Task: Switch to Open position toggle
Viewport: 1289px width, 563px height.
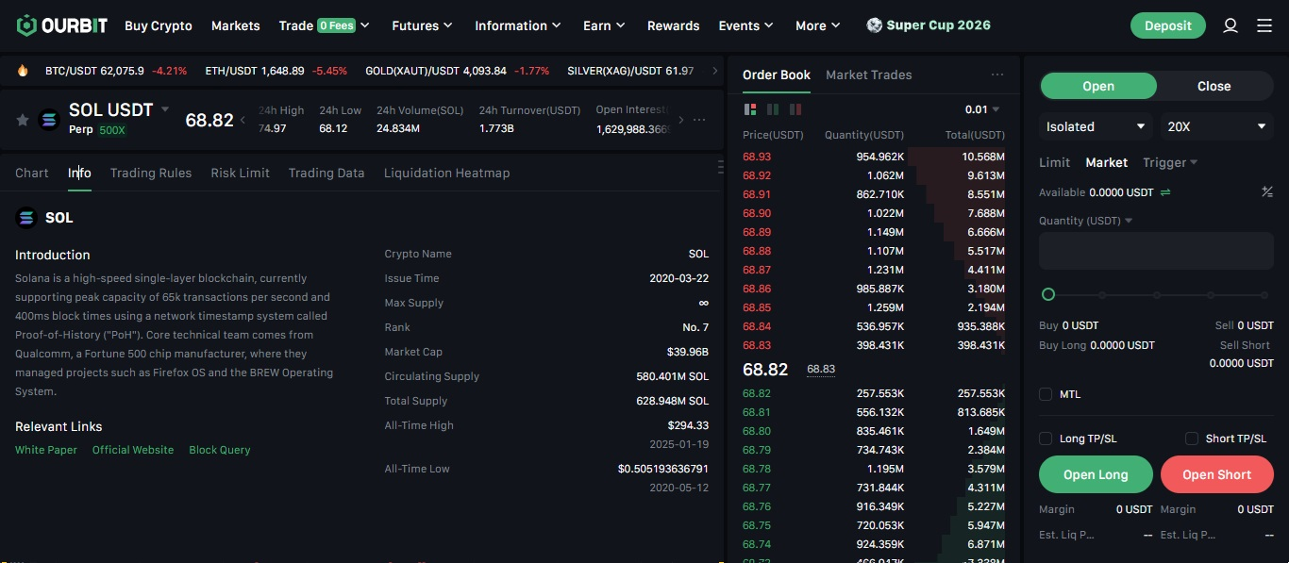Action: click(1098, 86)
